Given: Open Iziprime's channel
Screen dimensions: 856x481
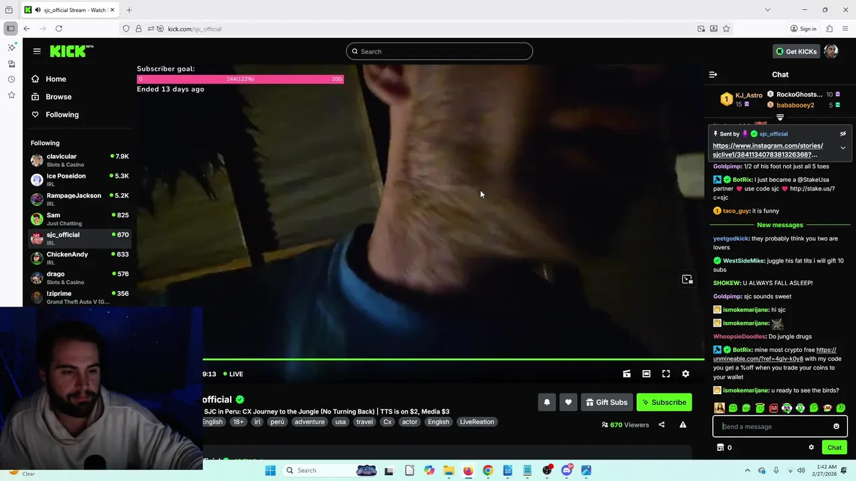Looking at the screenshot, I should [80, 297].
